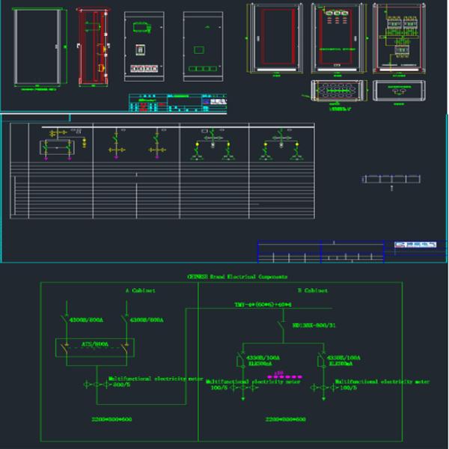Select the top-left cabinet front door view
Screen dimensions: 449x449
(x=37, y=48)
